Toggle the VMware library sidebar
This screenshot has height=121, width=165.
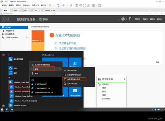(77, 5)
